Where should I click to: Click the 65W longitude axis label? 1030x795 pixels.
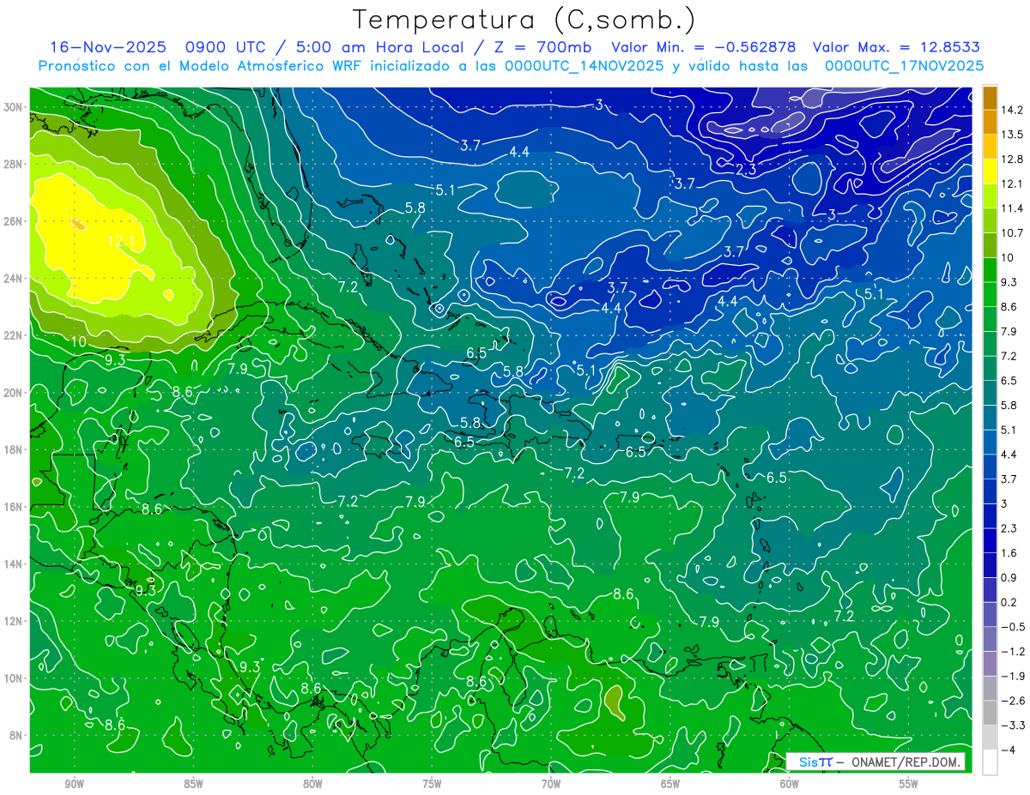670,785
